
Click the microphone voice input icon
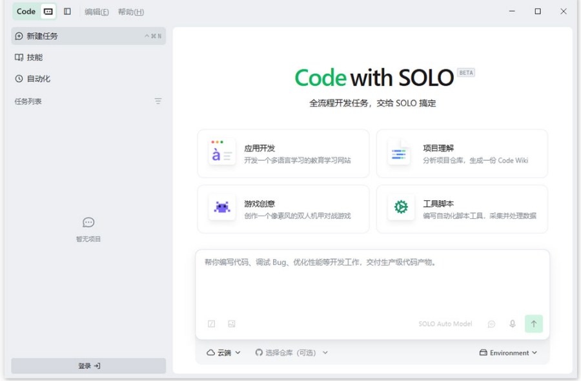(513, 324)
